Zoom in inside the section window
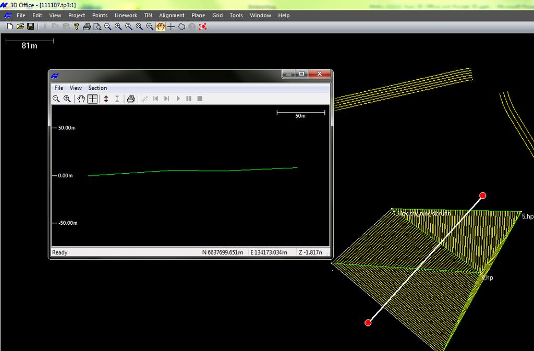This screenshot has height=351, width=534. (x=67, y=99)
